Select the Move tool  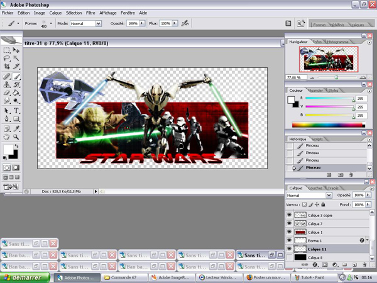(16, 50)
